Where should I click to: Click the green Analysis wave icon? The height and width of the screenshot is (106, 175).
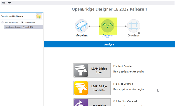[x=107, y=26]
